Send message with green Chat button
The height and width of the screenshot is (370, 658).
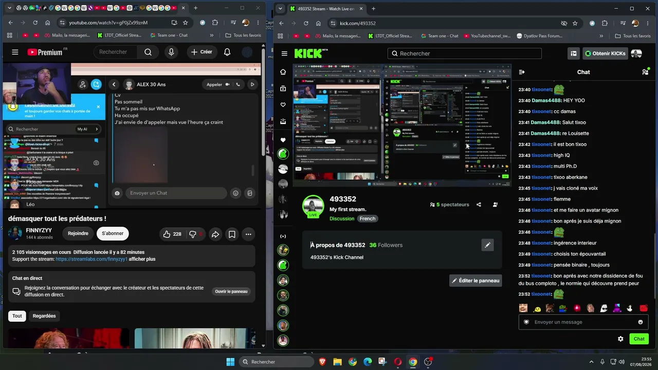point(639,339)
